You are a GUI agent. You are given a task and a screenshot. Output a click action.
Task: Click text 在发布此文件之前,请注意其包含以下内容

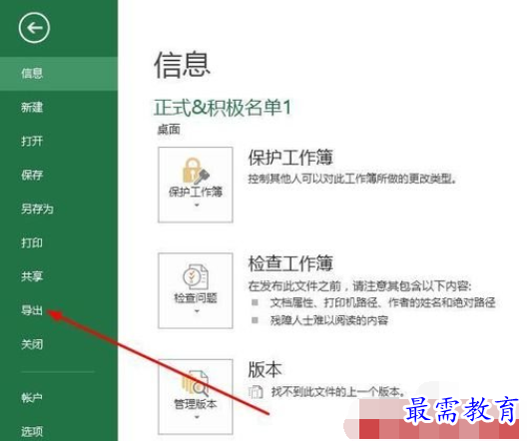coord(360,286)
